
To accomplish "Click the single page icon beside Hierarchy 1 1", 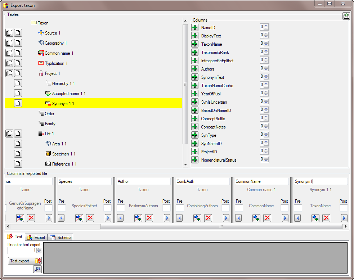I will 18,83.
